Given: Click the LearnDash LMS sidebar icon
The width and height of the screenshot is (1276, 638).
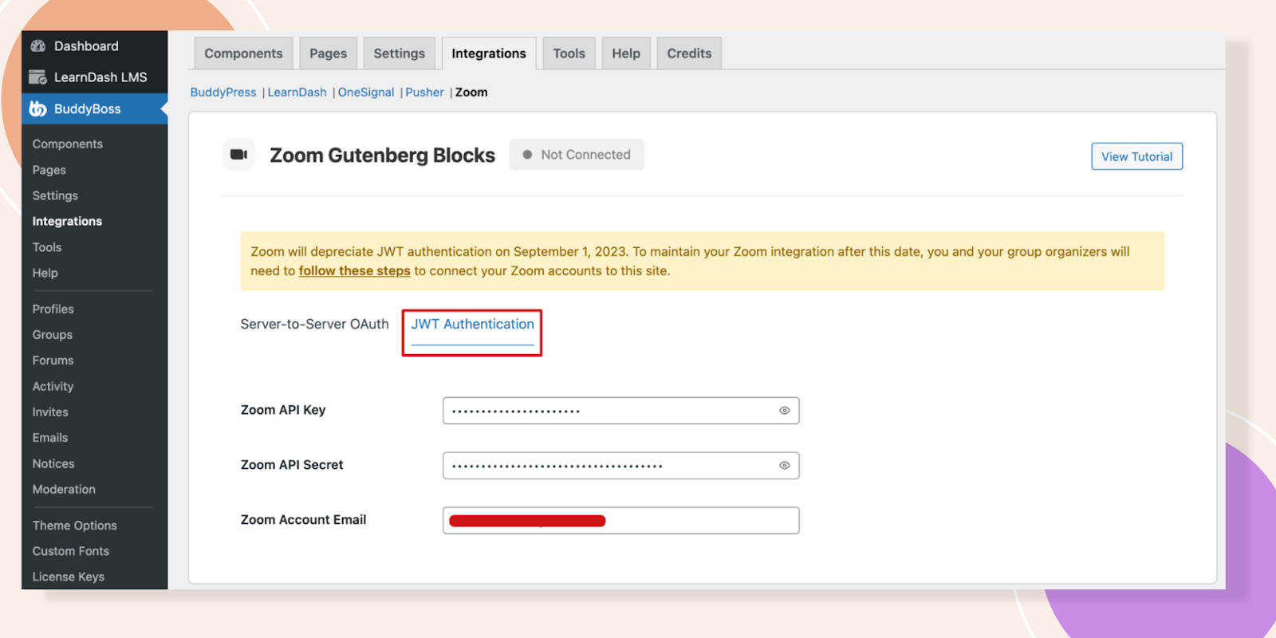Looking at the screenshot, I should click(37, 77).
